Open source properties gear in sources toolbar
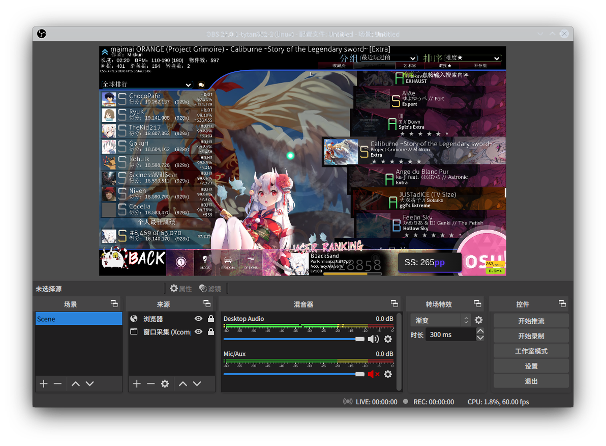This screenshot has height=446, width=606. pyautogui.click(x=165, y=384)
